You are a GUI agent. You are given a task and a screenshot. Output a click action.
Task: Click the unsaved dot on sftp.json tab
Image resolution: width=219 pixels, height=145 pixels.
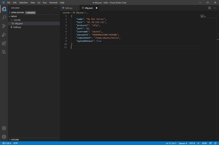[96, 8]
